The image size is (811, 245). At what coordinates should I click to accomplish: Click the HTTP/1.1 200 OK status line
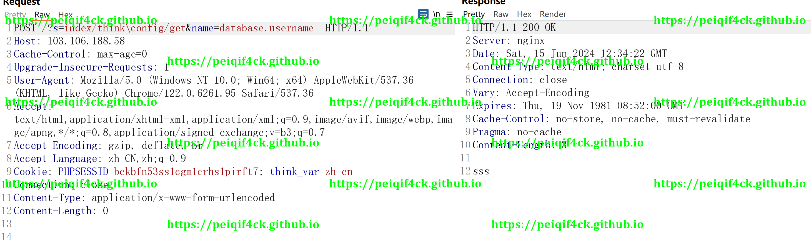[x=514, y=27]
